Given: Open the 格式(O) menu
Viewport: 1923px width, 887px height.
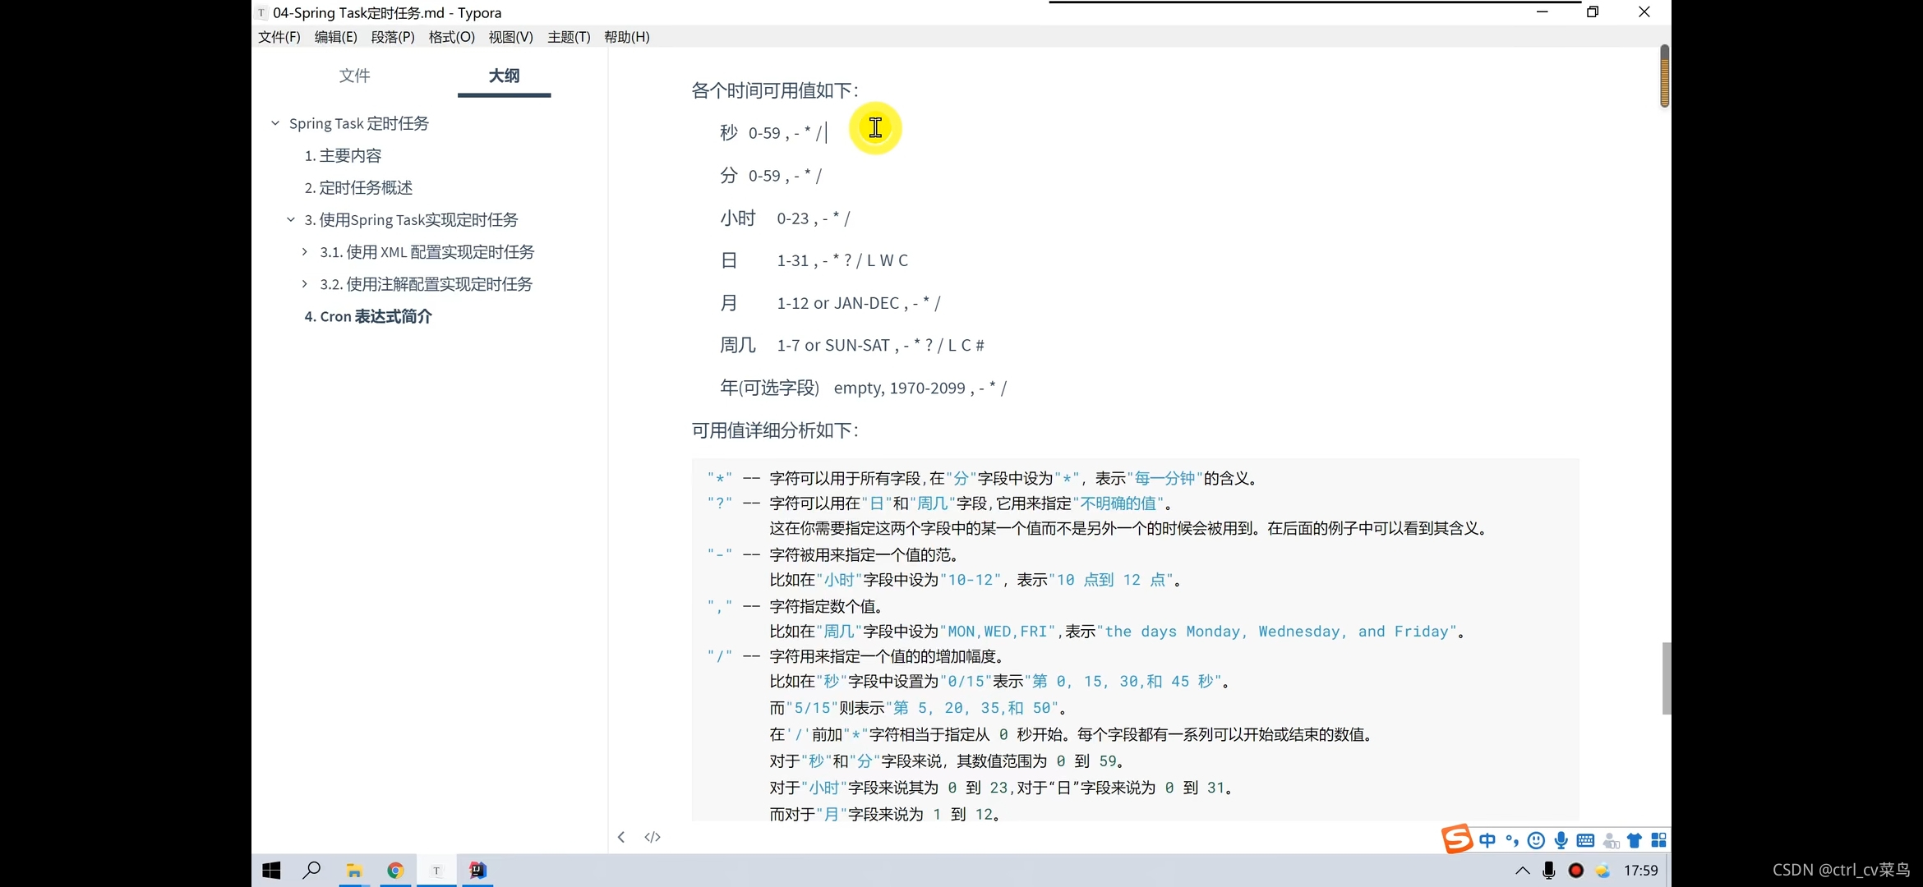Looking at the screenshot, I should pos(451,37).
